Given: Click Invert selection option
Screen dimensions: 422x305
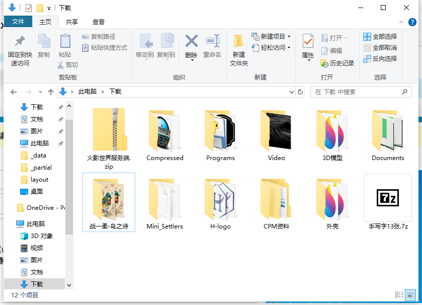Looking at the screenshot, I should [380, 59].
